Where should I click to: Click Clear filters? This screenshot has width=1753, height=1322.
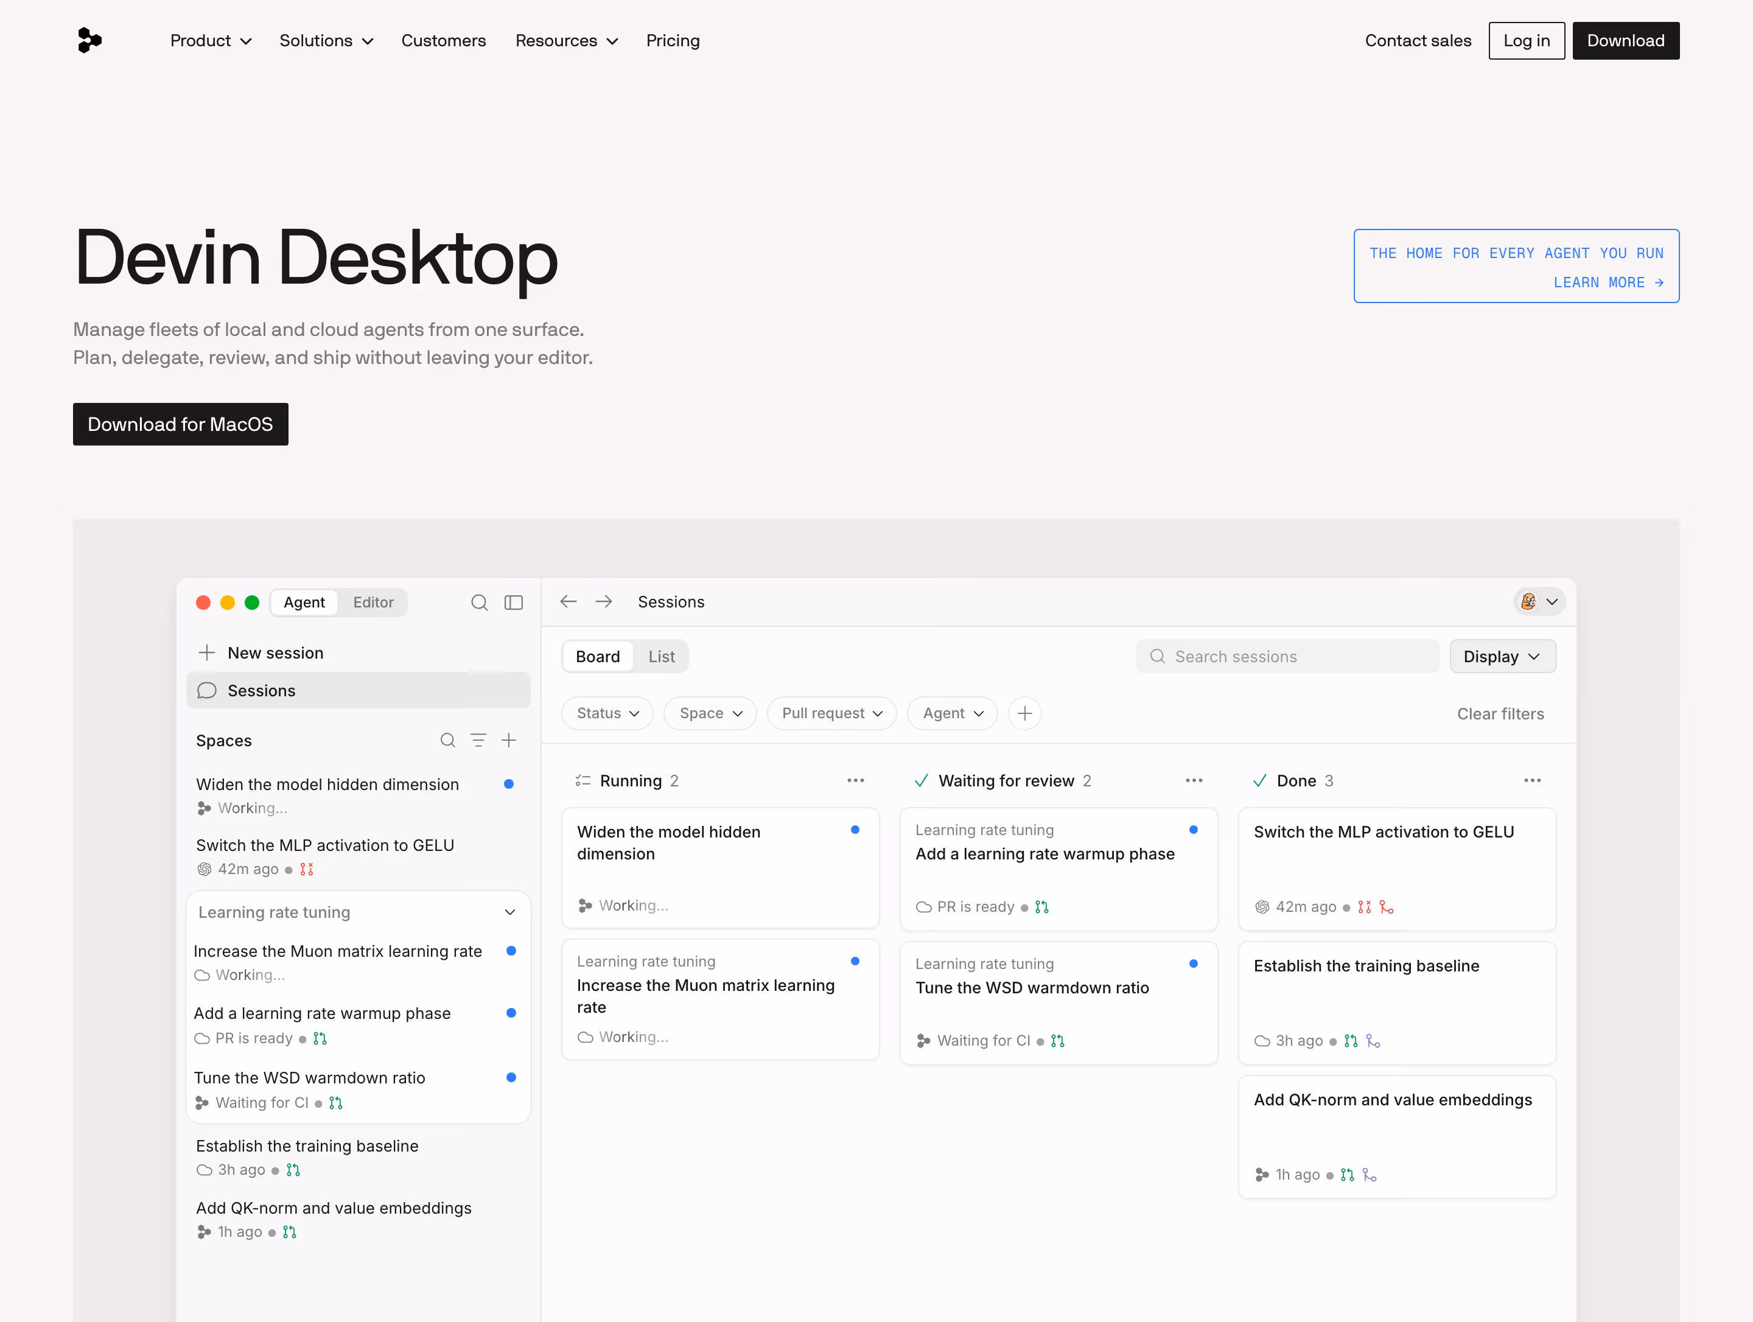pyautogui.click(x=1500, y=713)
